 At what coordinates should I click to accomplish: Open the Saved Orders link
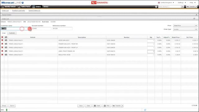click(x=35, y=11)
